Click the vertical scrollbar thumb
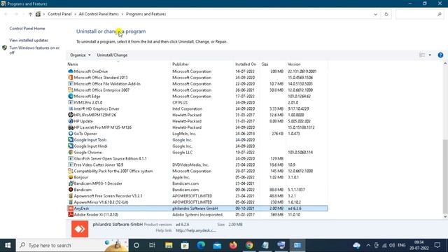 [445, 176]
